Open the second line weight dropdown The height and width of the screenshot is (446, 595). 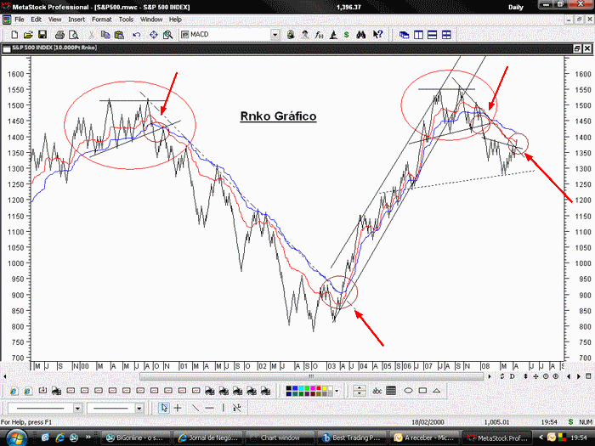[139, 408]
